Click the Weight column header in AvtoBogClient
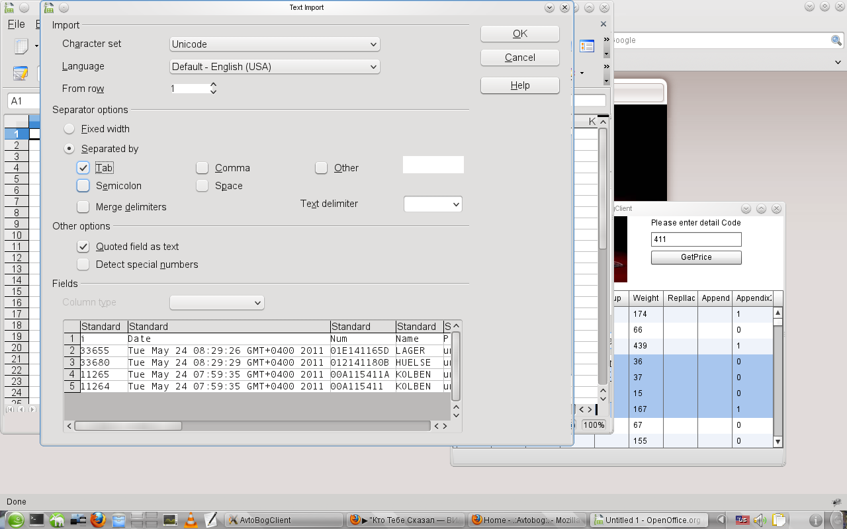The image size is (847, 529). pyautogui.click(x=646, y=298)
